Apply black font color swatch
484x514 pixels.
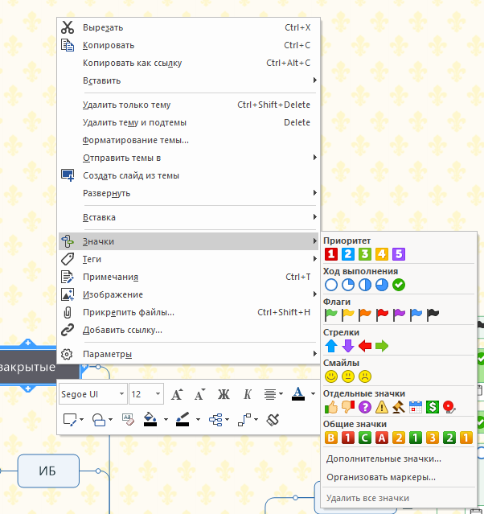297,393
